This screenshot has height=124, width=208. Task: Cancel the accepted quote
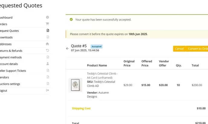click(x=179, y=49)
